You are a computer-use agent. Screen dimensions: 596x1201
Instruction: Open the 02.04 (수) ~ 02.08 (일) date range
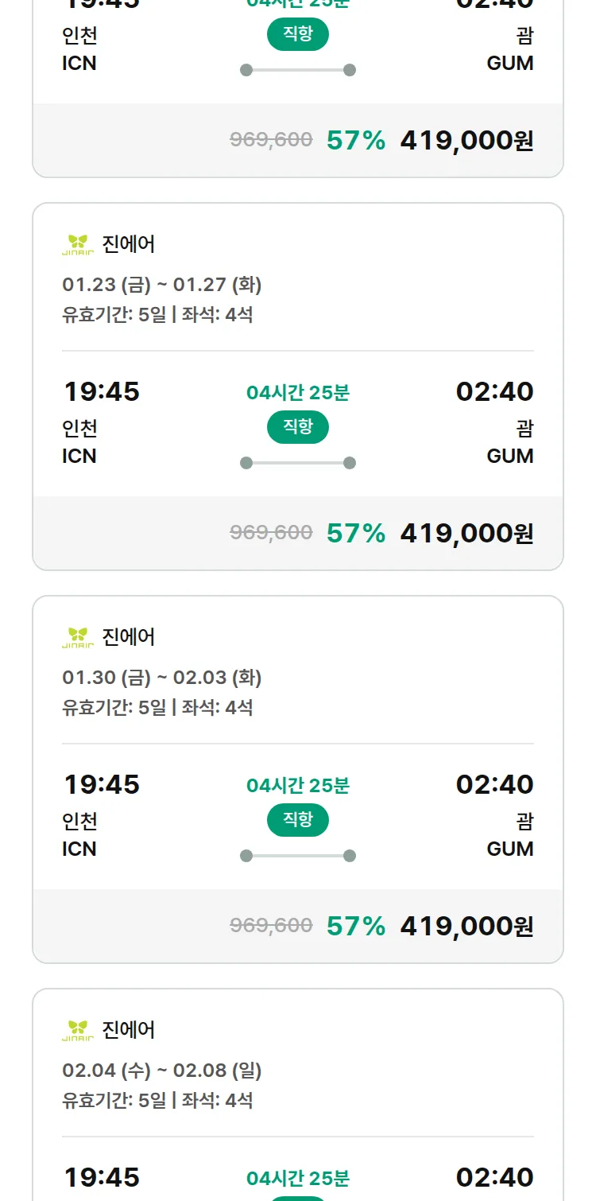(162, 1071)
